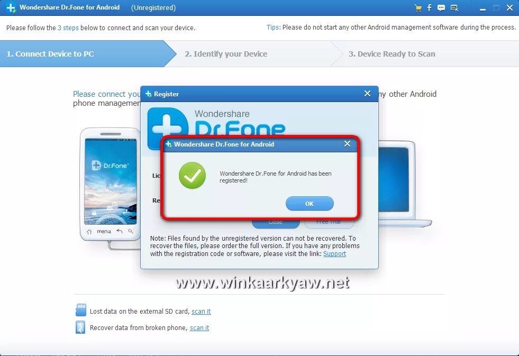Minimize the Dr.Fone main window
This screenshot has height=356, width=519.
(x=483, y=8)
